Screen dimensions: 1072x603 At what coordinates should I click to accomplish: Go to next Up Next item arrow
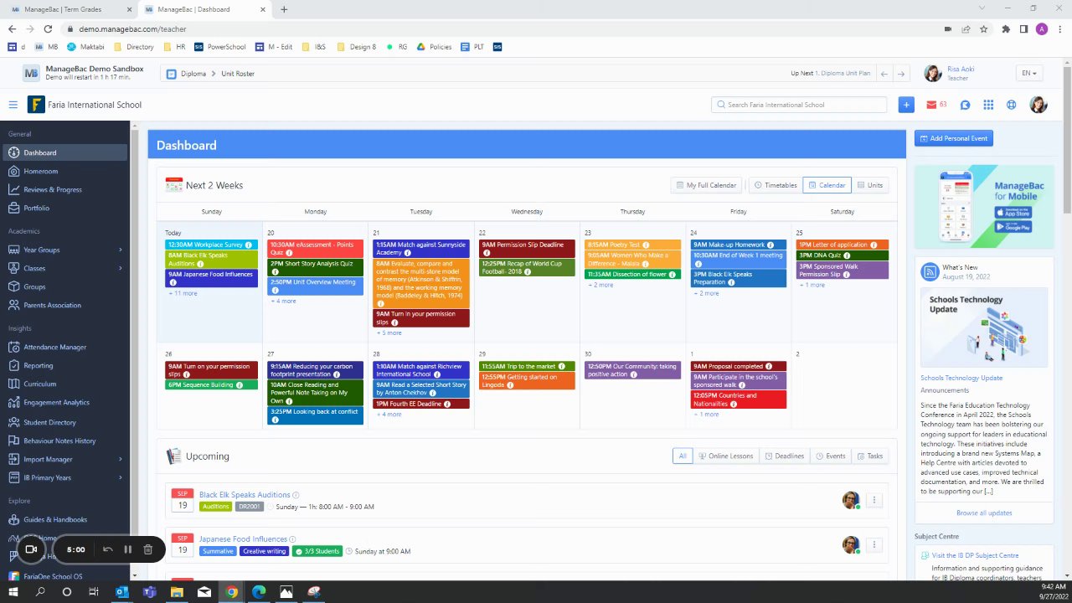click(901, 74)
